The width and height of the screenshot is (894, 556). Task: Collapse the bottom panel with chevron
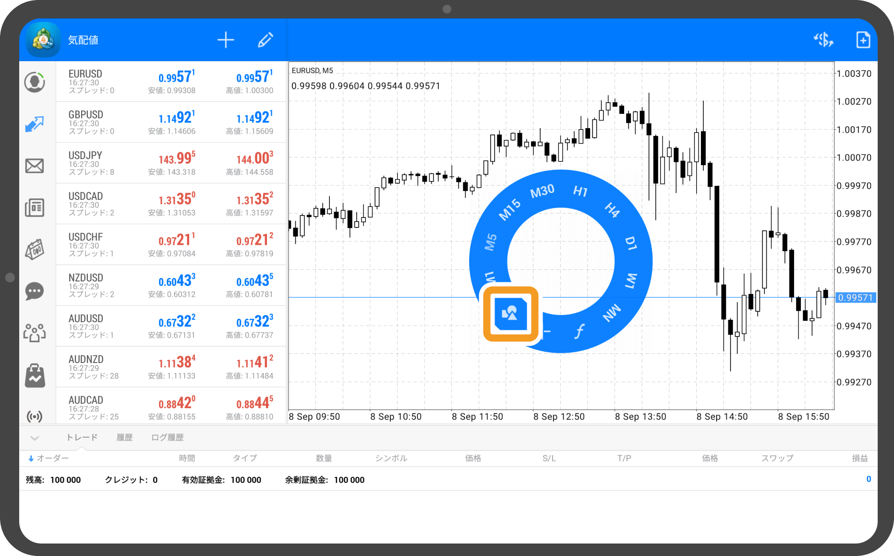35,438
